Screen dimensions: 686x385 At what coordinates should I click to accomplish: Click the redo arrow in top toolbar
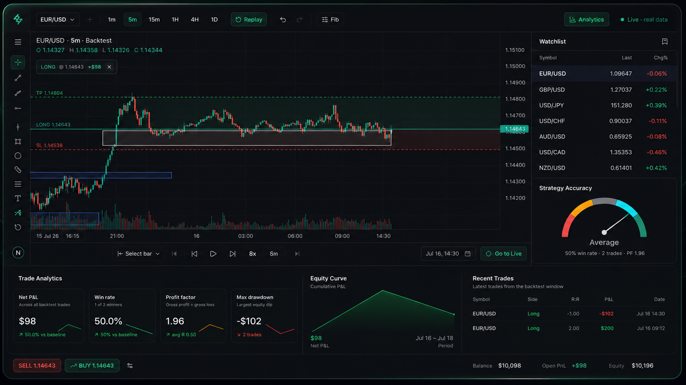[x=300, y=20]
